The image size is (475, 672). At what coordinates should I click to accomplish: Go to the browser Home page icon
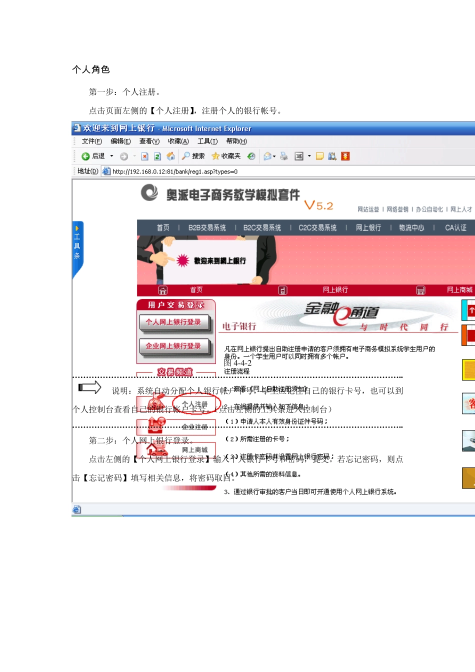click(170, 156)
